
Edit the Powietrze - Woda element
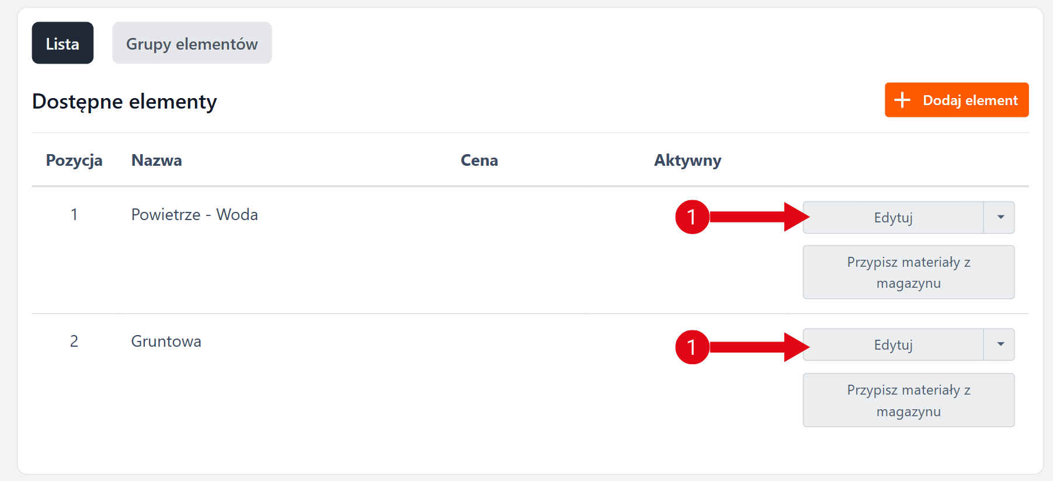(x=893, y=217)
